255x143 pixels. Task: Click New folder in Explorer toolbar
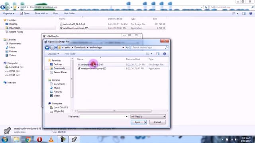69,14
